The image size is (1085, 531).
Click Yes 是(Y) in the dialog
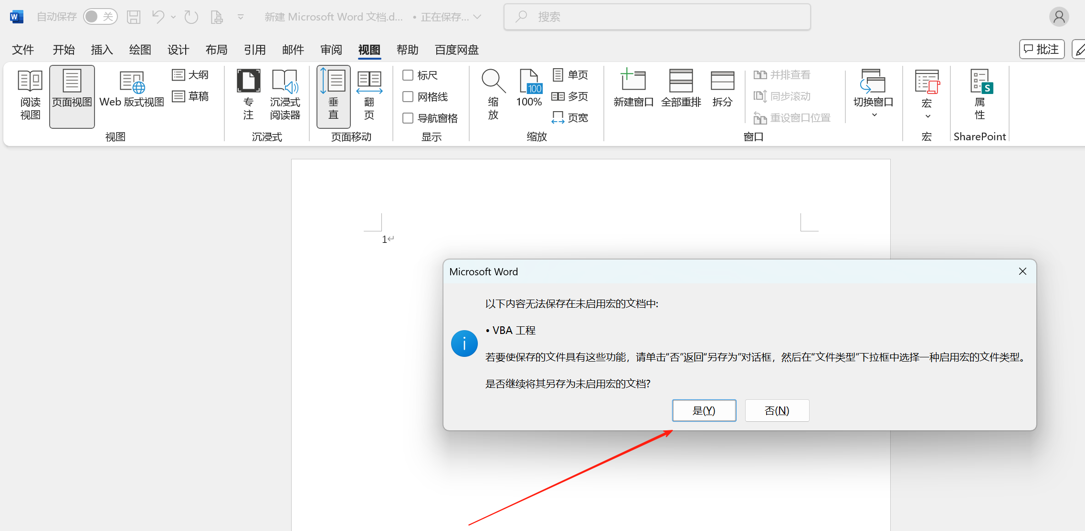click(704, 411)
